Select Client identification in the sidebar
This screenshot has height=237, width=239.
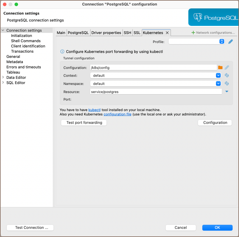click(x=28, y=46)
